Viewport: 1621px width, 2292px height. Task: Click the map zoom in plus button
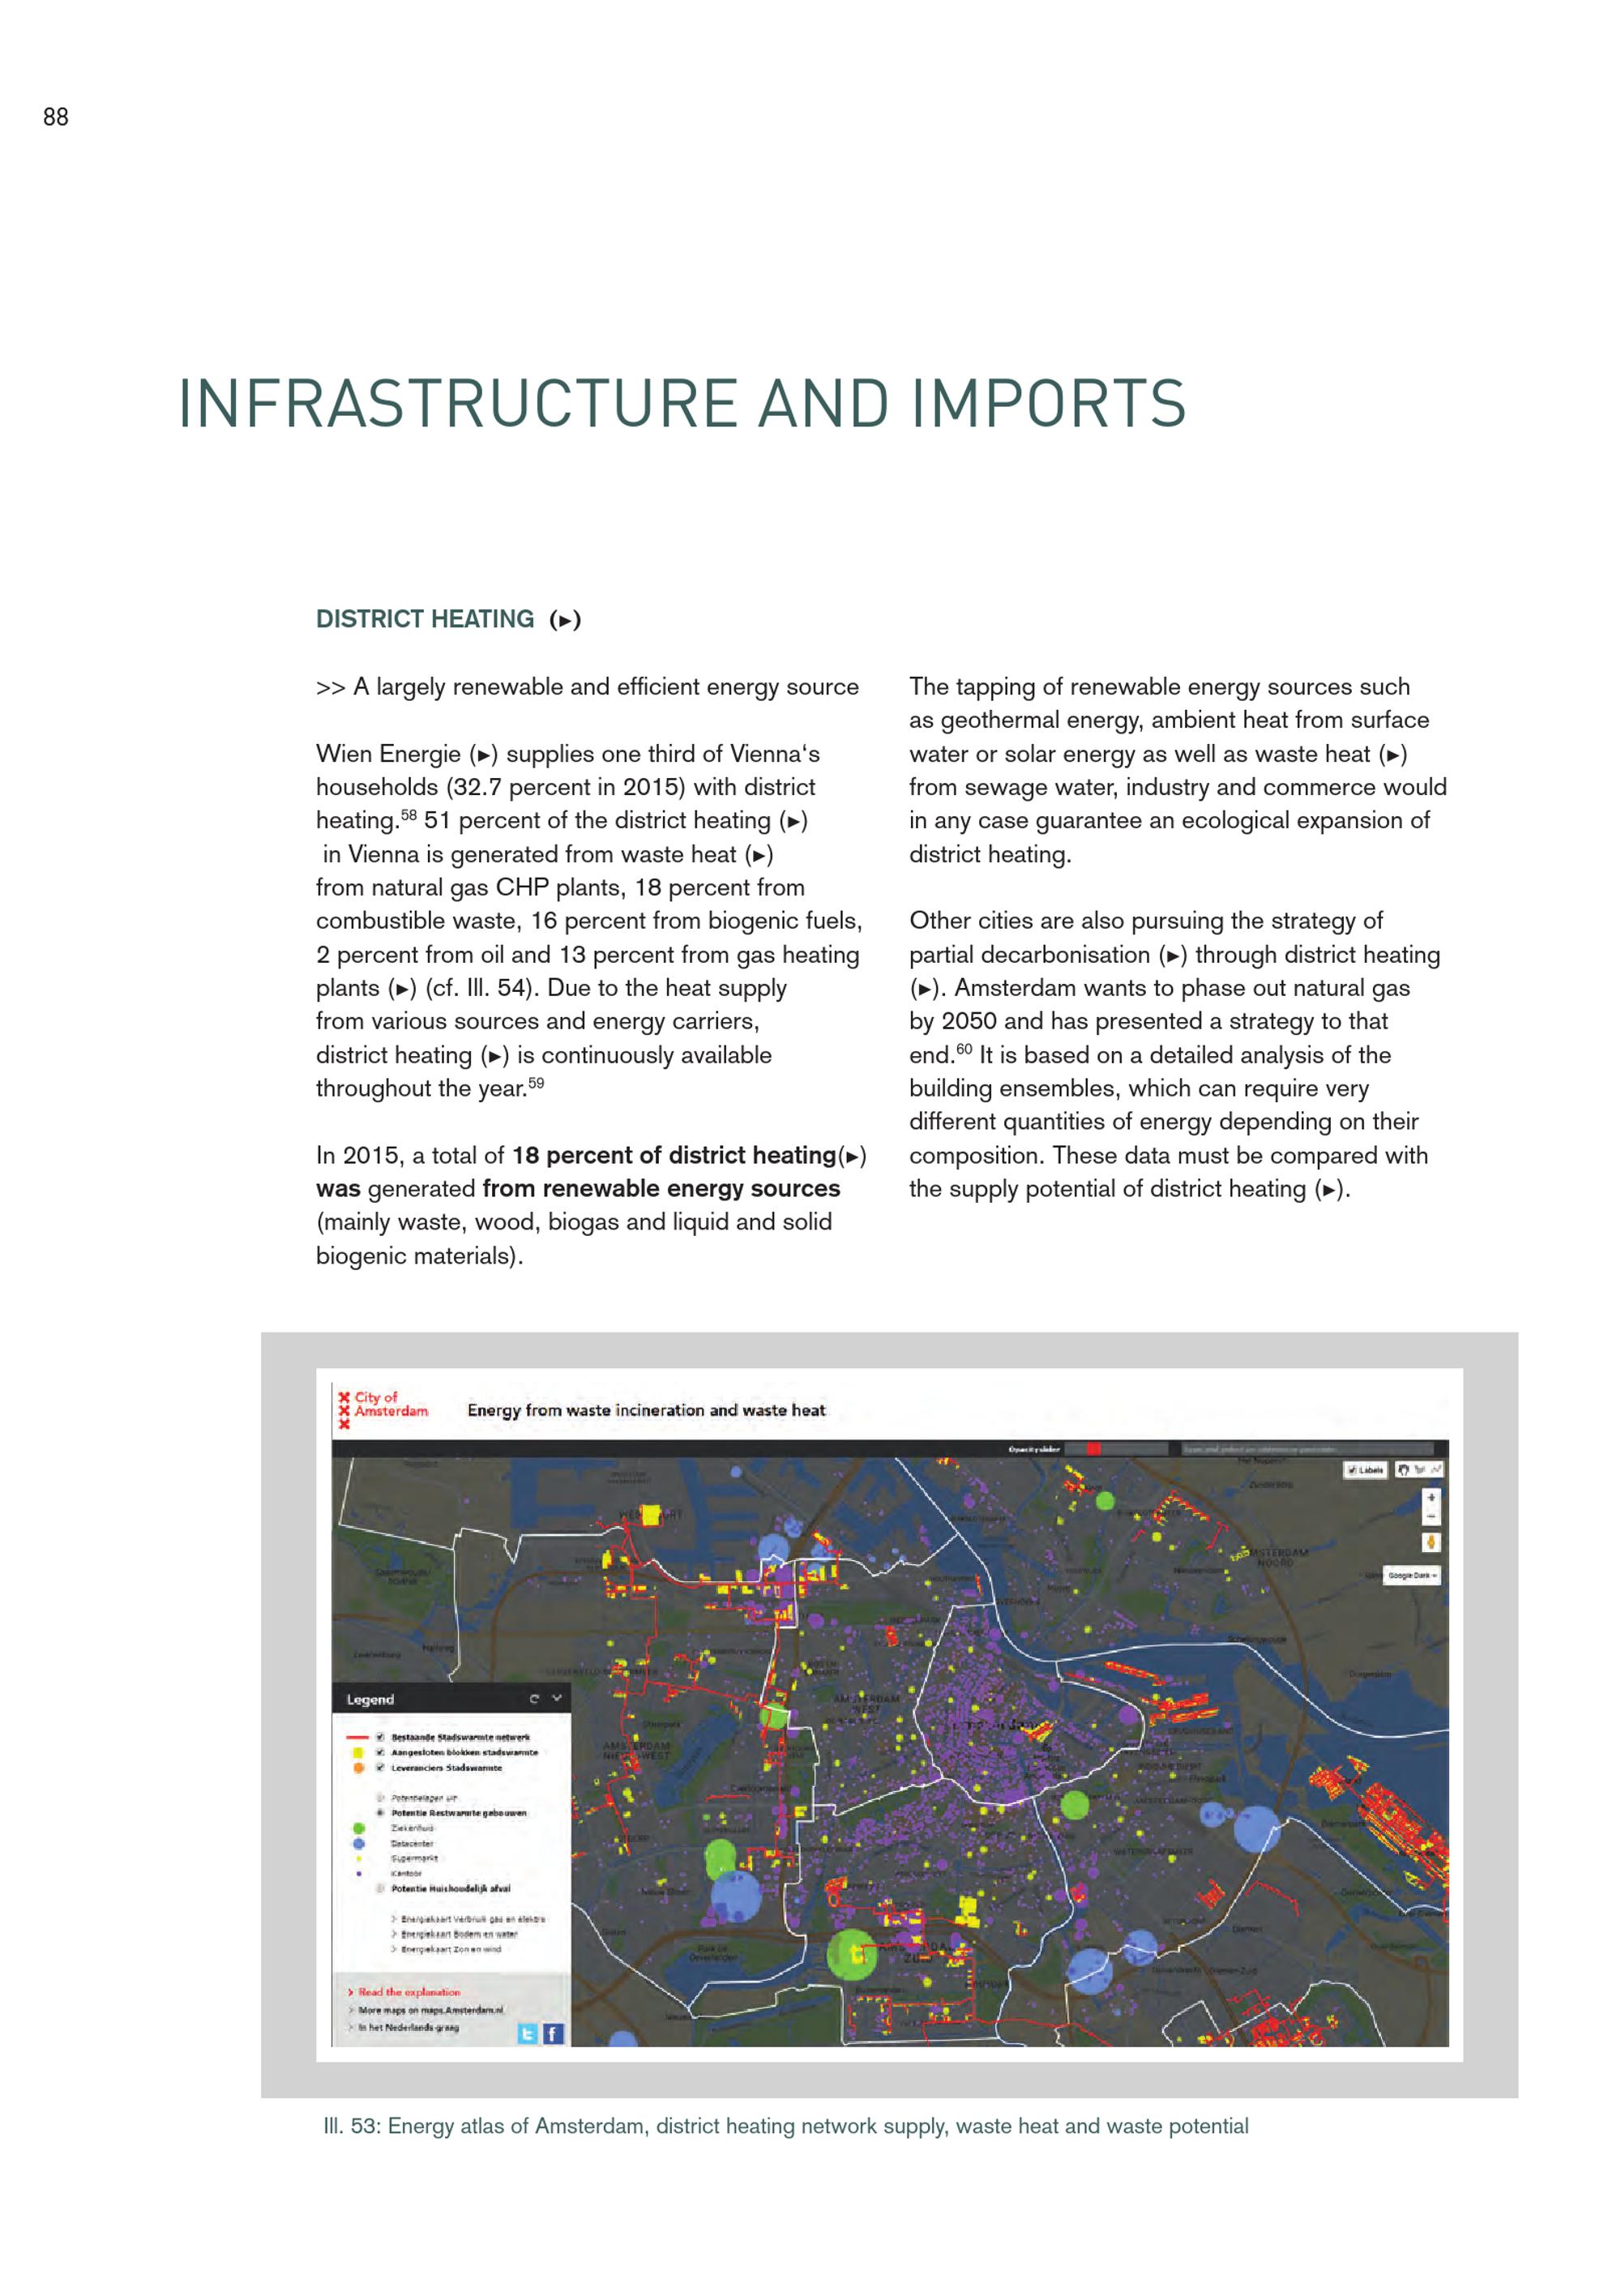(1431, 1498)
